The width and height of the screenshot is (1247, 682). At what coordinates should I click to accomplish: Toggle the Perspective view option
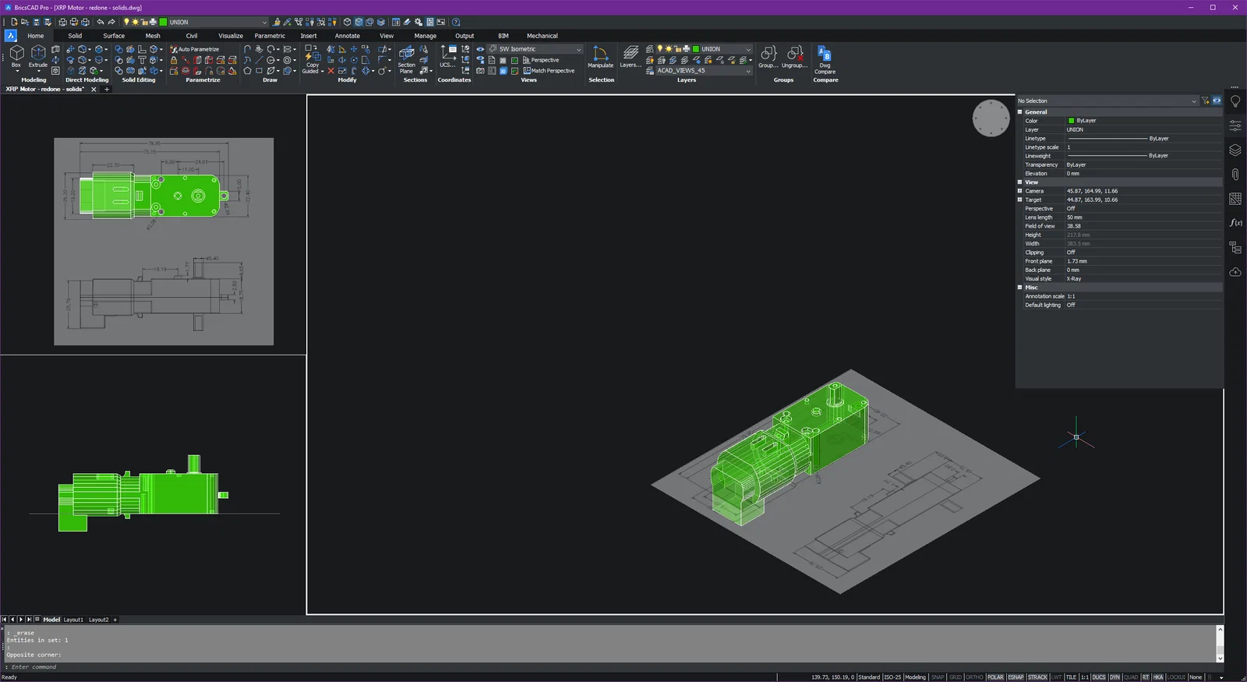coord(541,60)
